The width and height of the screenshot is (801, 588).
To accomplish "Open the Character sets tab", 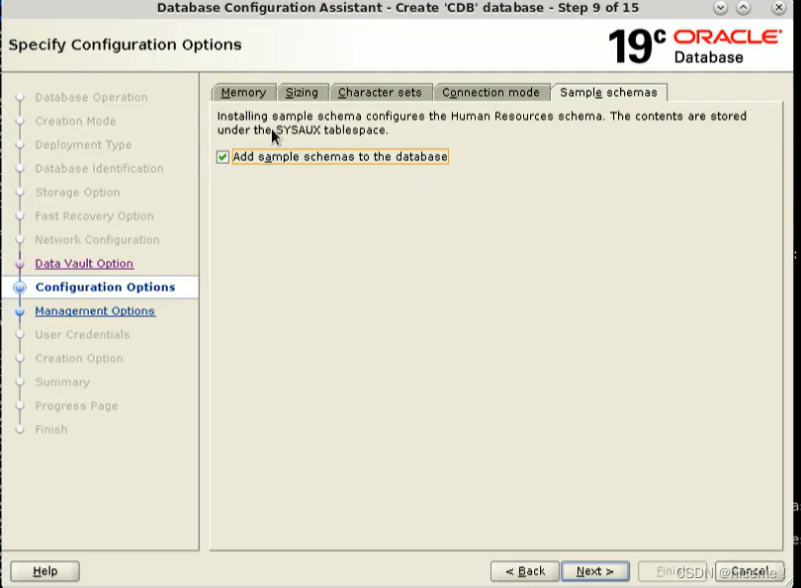I will 381,92.
